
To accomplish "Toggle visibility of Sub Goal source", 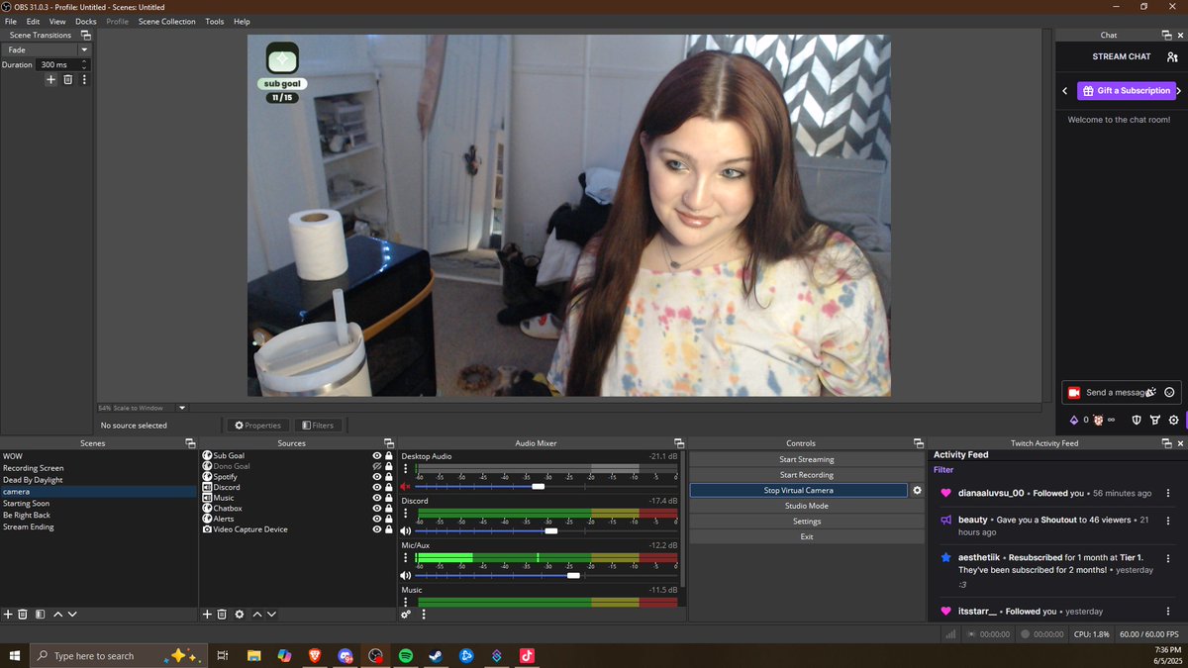I will pyautogui.click(x=376, y=455).
